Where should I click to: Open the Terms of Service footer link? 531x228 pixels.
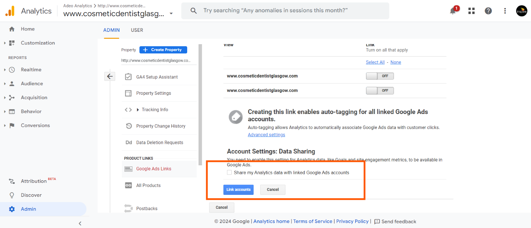[313, 221]
